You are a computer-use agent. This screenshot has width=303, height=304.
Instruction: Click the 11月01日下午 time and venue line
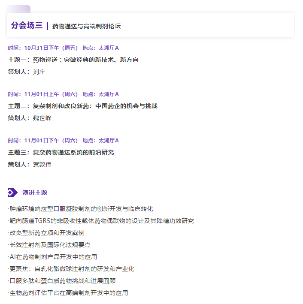click(63, 140)
